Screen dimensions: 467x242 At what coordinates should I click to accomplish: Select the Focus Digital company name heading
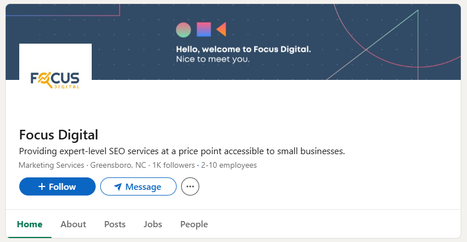[59, 135]
